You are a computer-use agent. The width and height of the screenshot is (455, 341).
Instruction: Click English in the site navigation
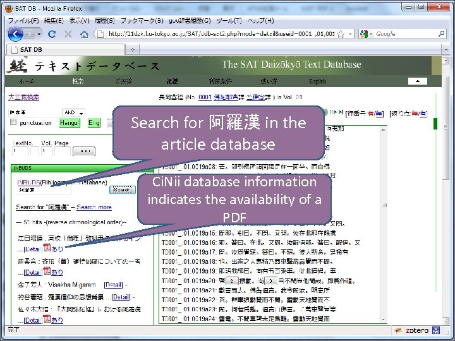(x=317, y=81)
